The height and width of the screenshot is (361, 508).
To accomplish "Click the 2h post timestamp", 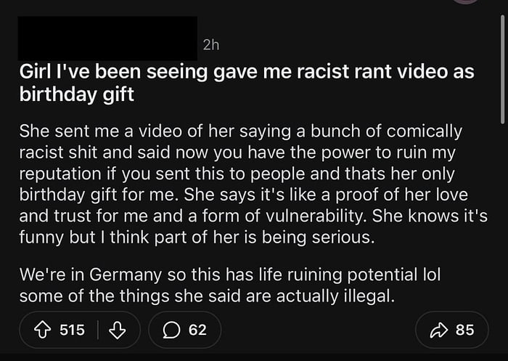I will pyautogui.click(x=210, y=45).
